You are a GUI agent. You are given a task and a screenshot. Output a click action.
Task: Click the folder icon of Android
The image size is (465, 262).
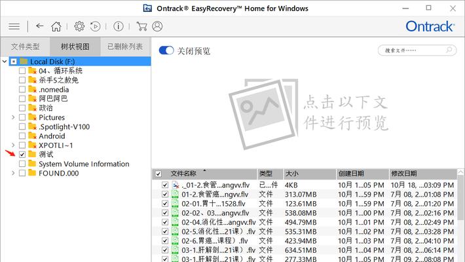[x=32, y=136]
